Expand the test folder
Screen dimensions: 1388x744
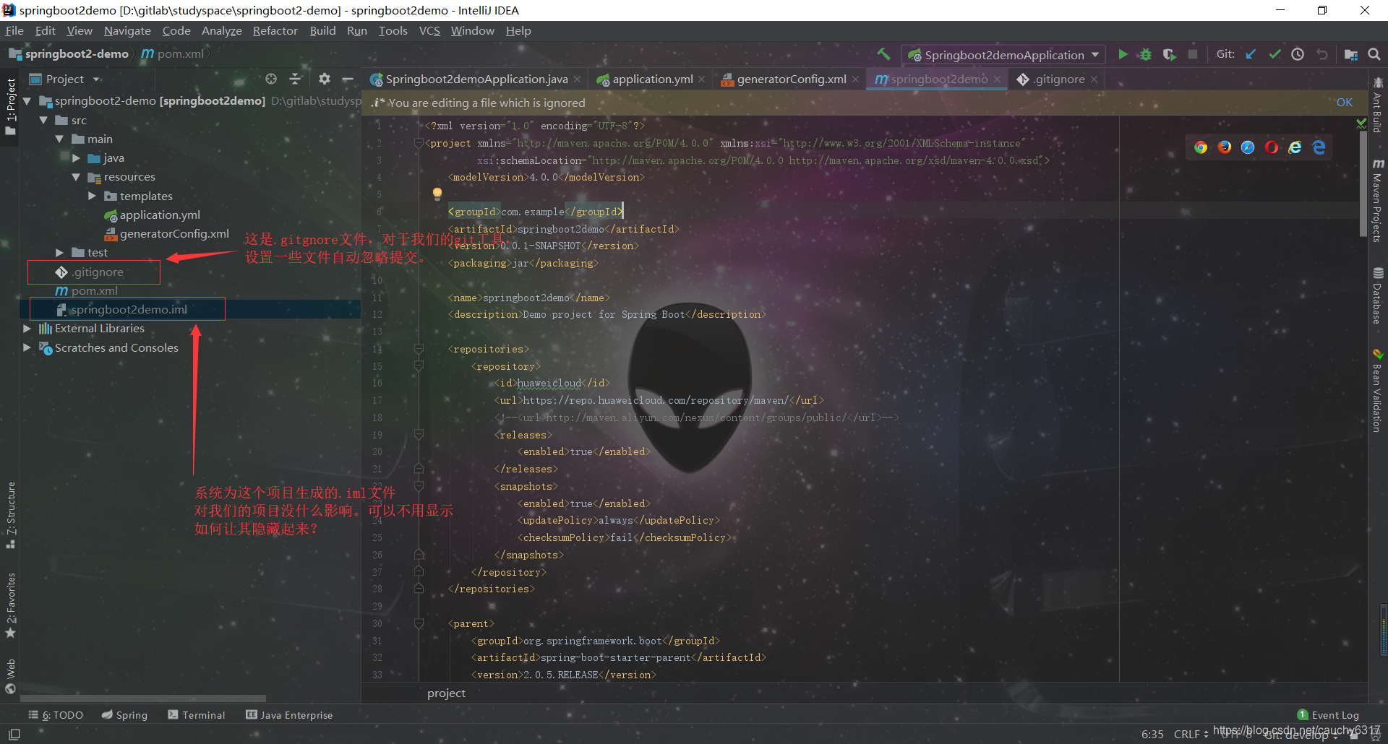coord(59,253)
